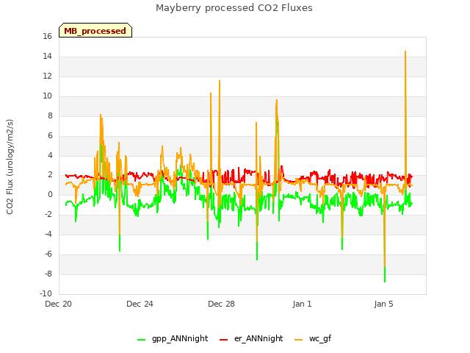Click the 6 y-axis tick label
Image resolution: width=470 pixels, height=353 pixels.
(50, 135)
